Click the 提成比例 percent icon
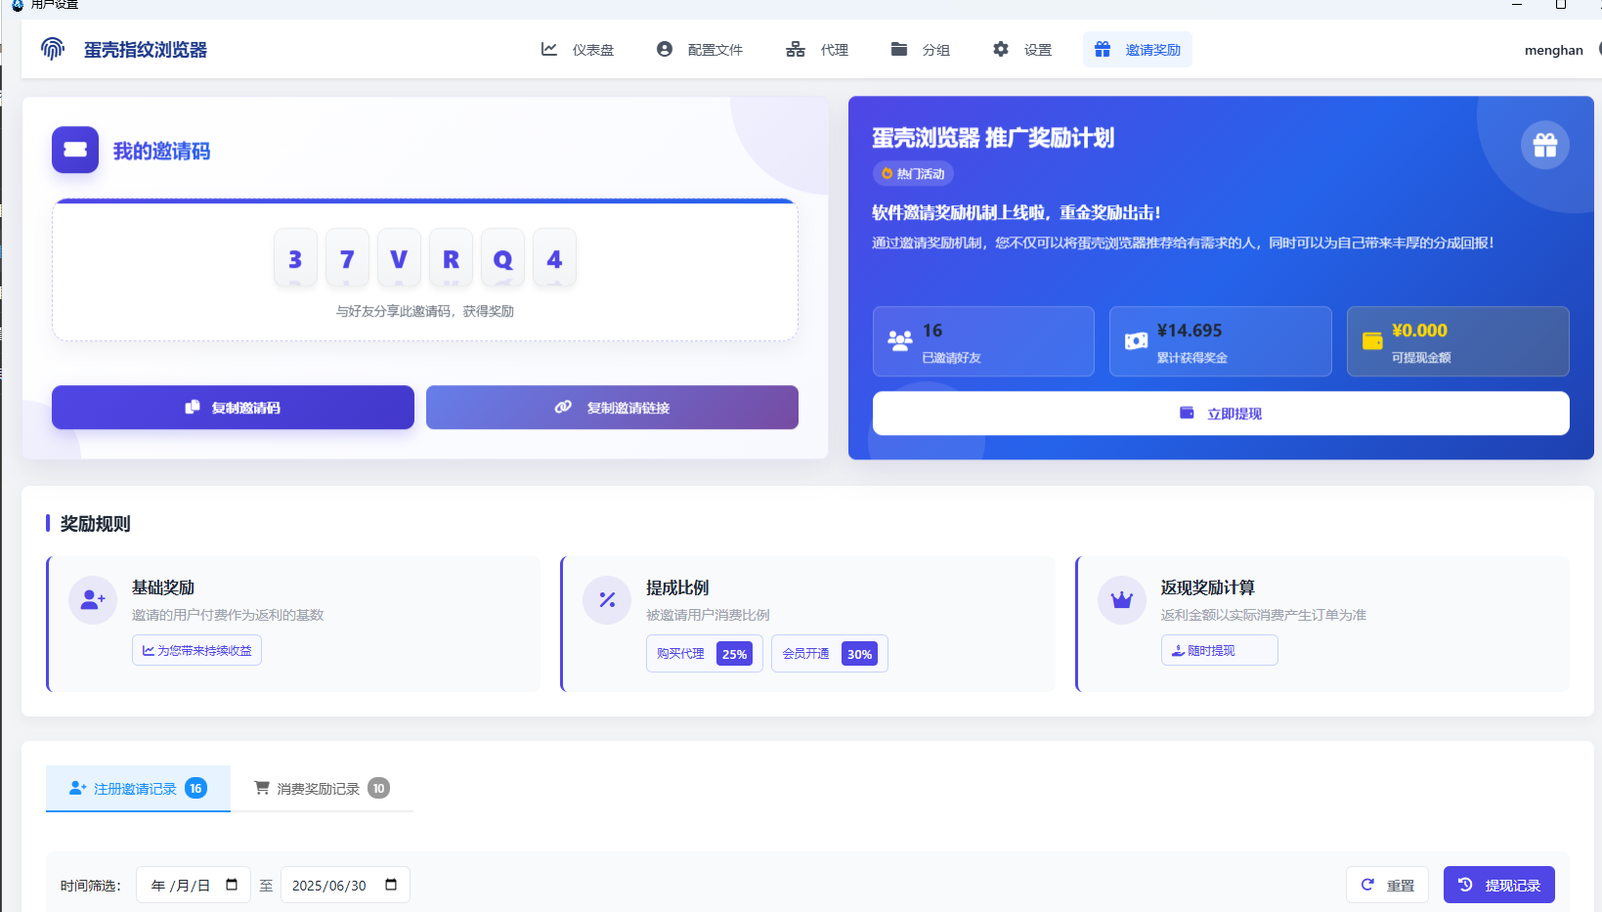 point(607,600)
